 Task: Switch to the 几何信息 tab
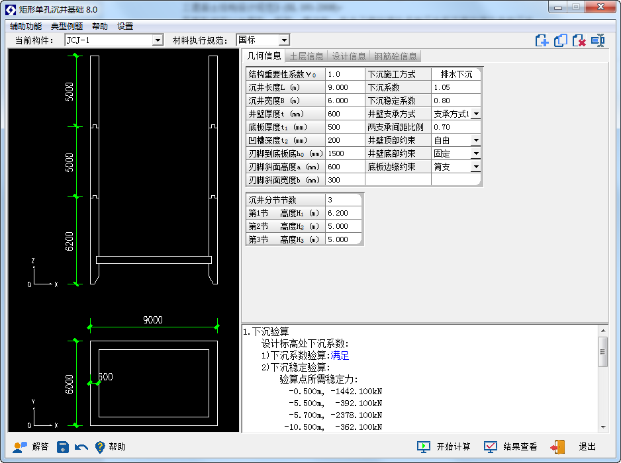coord(263,56)
